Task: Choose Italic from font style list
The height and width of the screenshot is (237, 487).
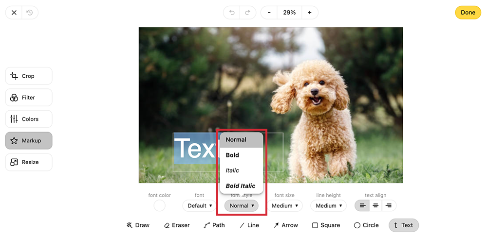Action: pos(232,170)
